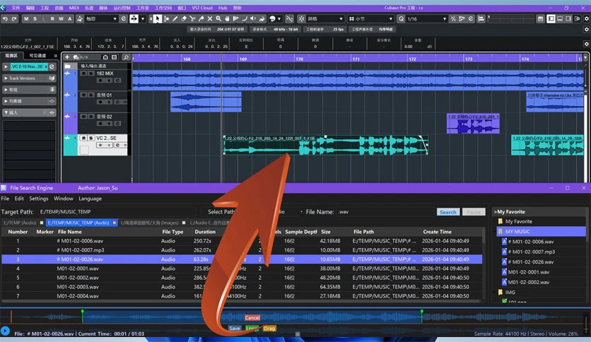Open the MIDI menu in Cubase

(74, 8)
